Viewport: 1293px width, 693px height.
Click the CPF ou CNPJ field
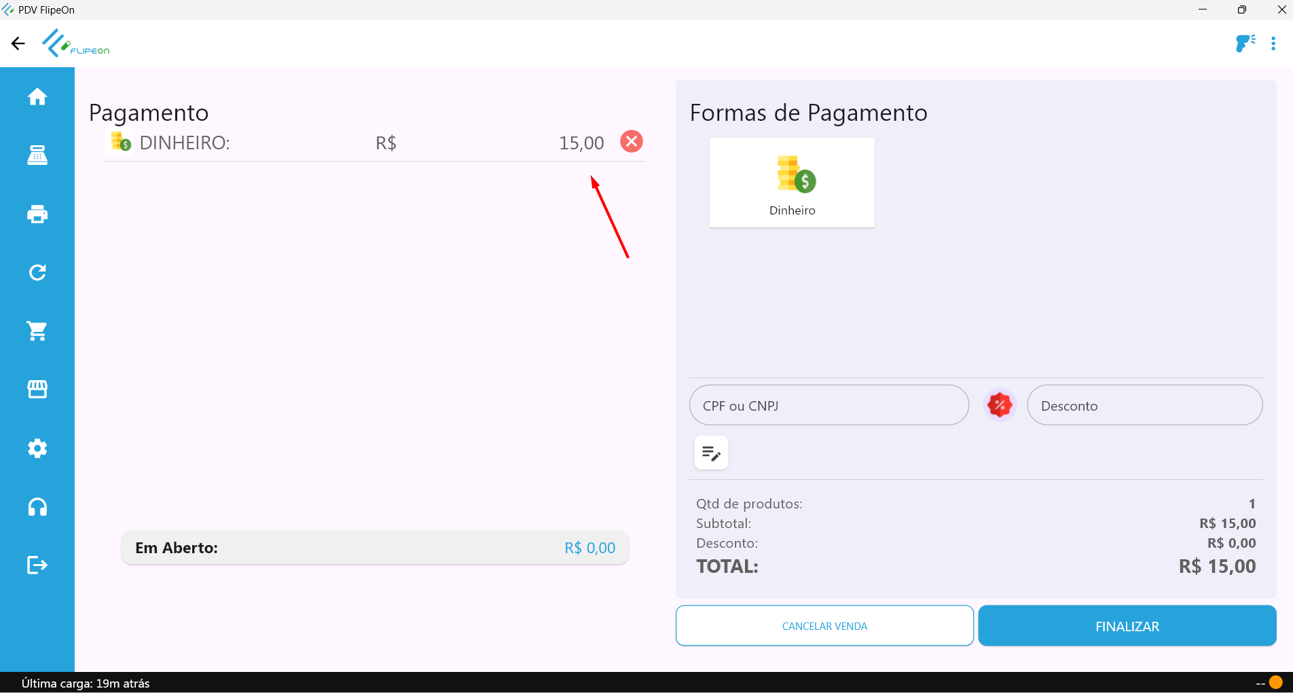click(x=828, y=406)
